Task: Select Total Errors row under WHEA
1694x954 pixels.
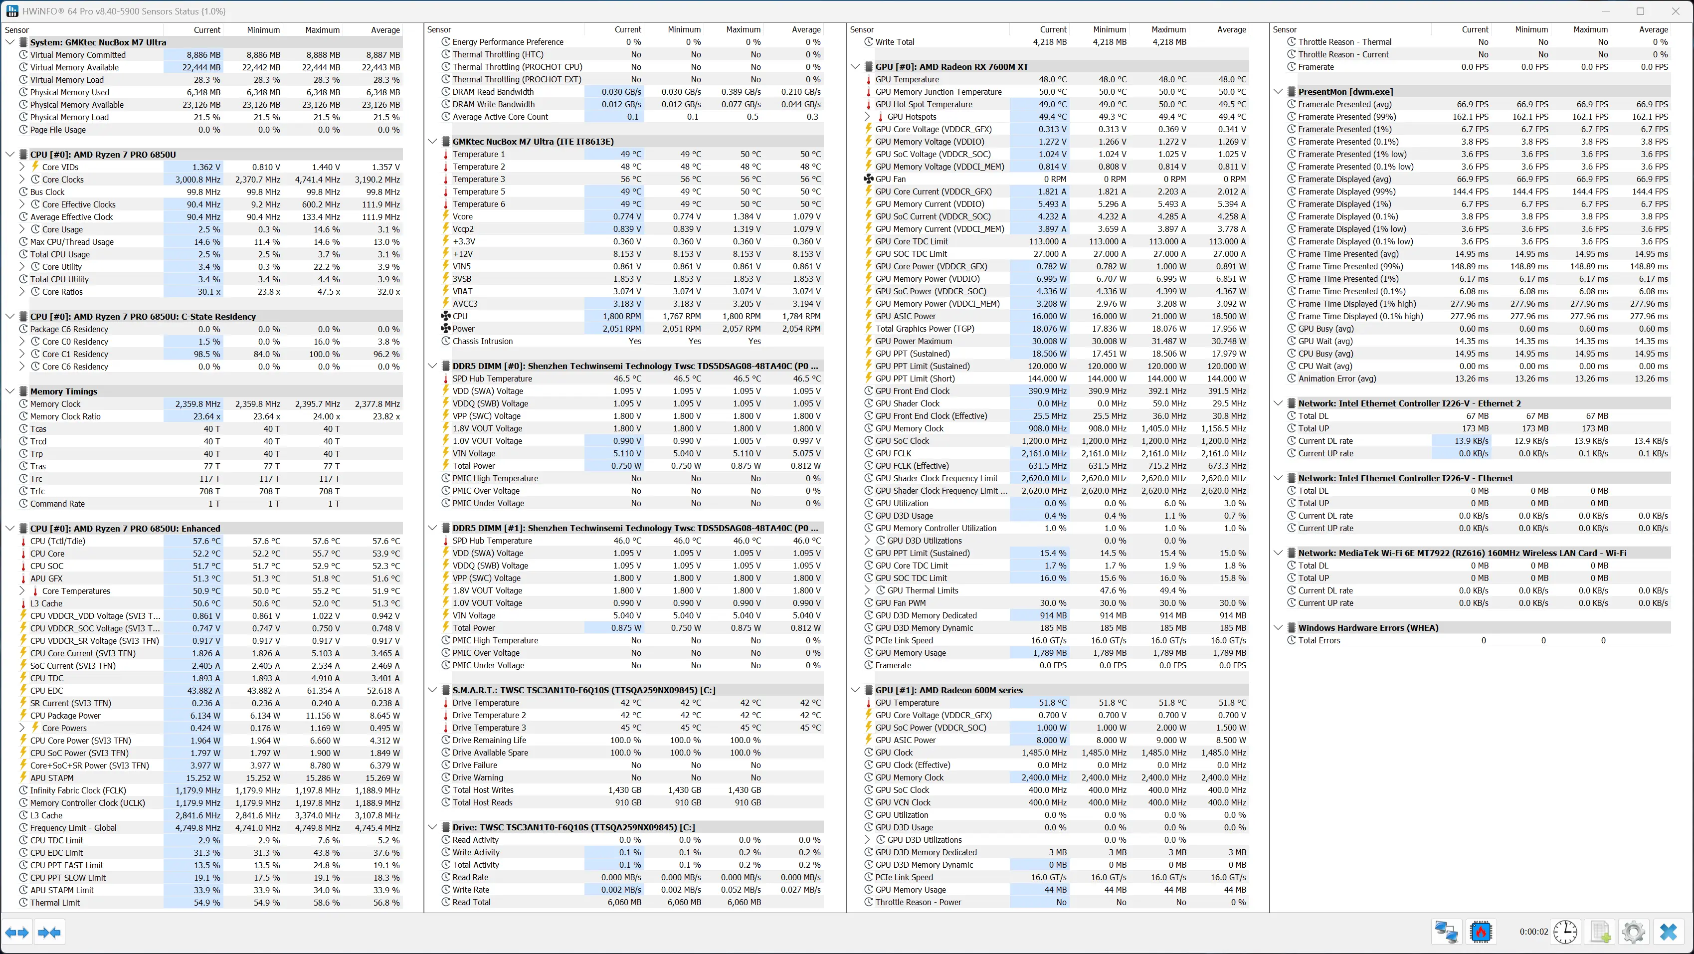Action: [x=1318, y=640]
